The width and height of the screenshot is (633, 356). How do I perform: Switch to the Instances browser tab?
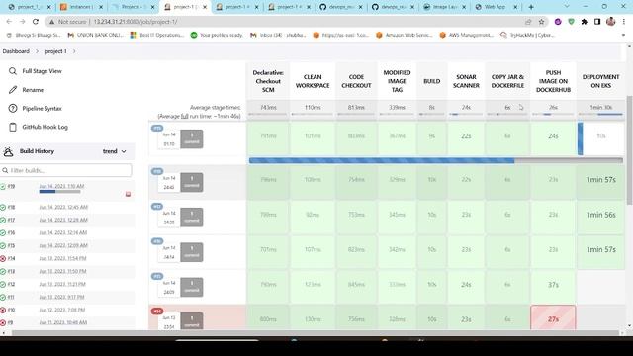[x=81, y=7]
